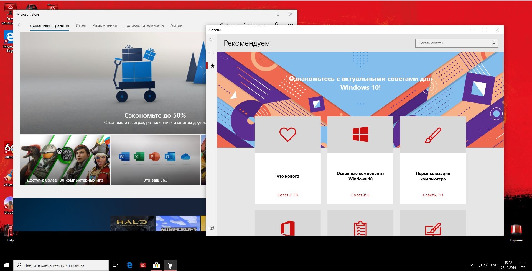532x271 pixels.
Task: Click the search magnifier in Tips search box
Action: point(493,43)
